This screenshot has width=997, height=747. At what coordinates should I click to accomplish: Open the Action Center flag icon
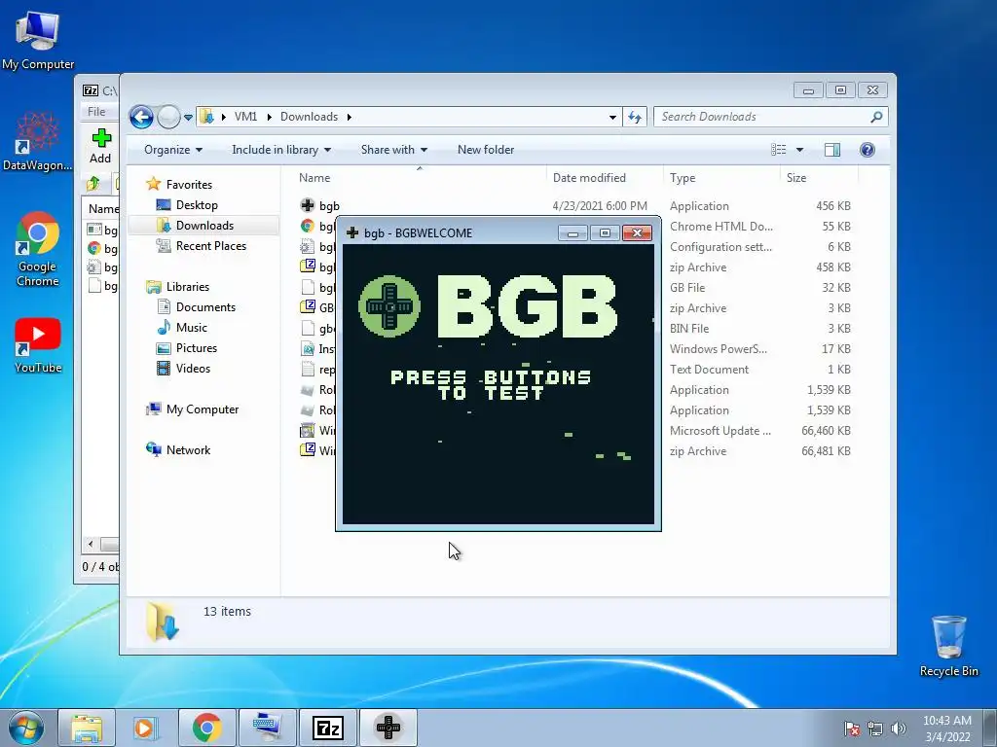point(852,729)
